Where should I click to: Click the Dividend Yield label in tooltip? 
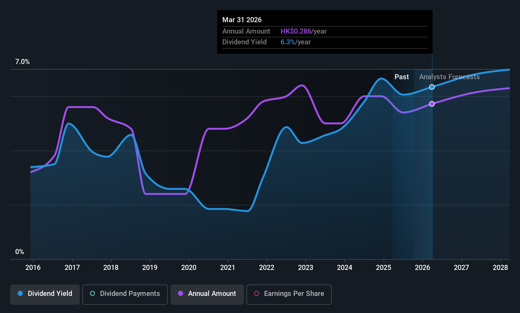(x=244, y=42)
